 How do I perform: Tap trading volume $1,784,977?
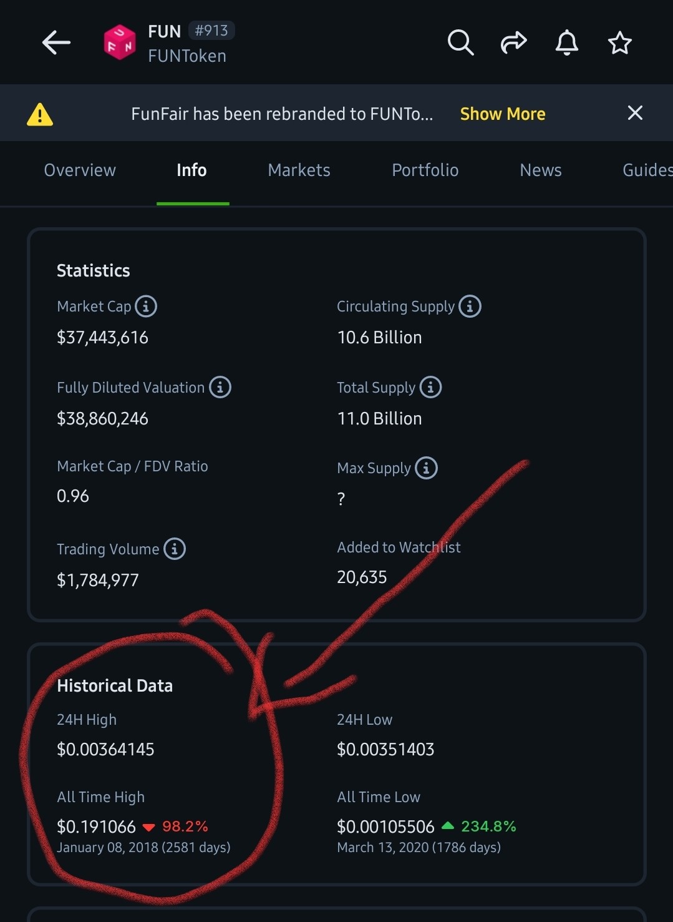point(97,581)
